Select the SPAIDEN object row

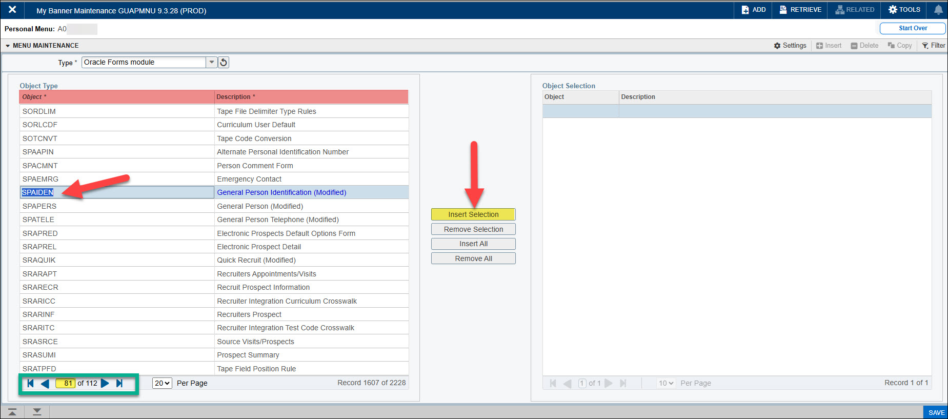tap(117, 192)
